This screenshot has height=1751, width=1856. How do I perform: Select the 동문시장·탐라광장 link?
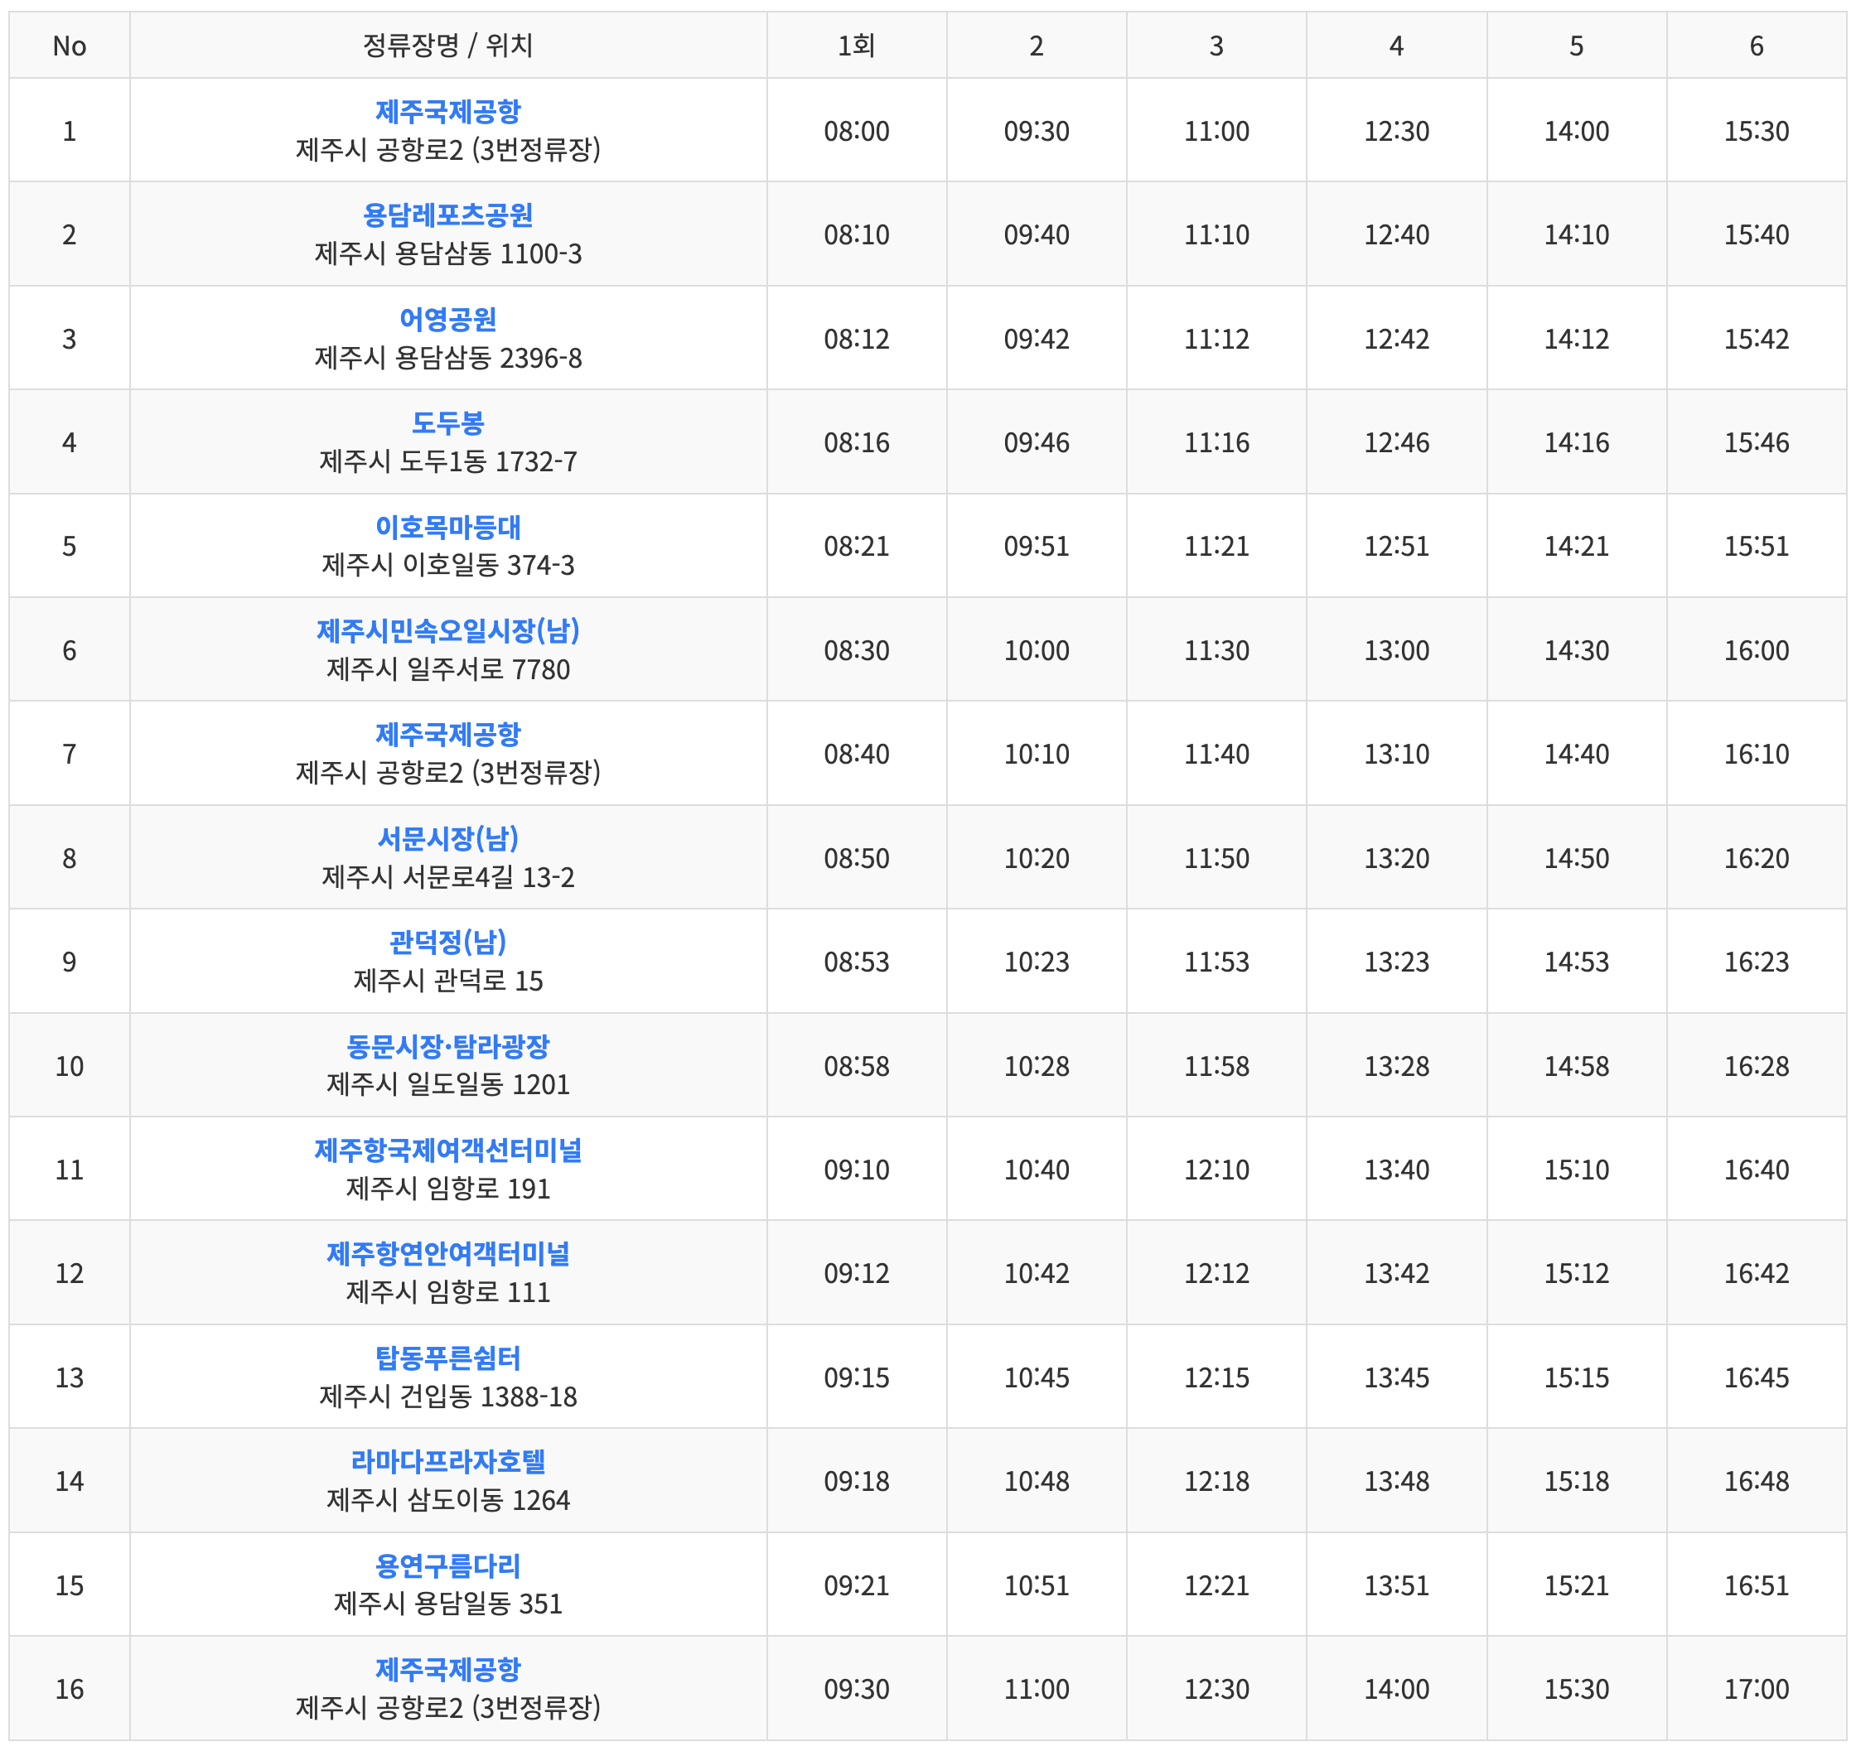(447, 1046)
